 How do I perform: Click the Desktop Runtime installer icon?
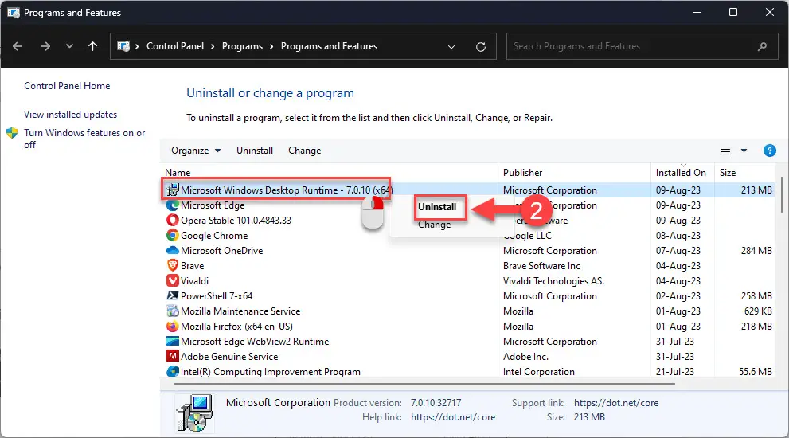point(173,190)
